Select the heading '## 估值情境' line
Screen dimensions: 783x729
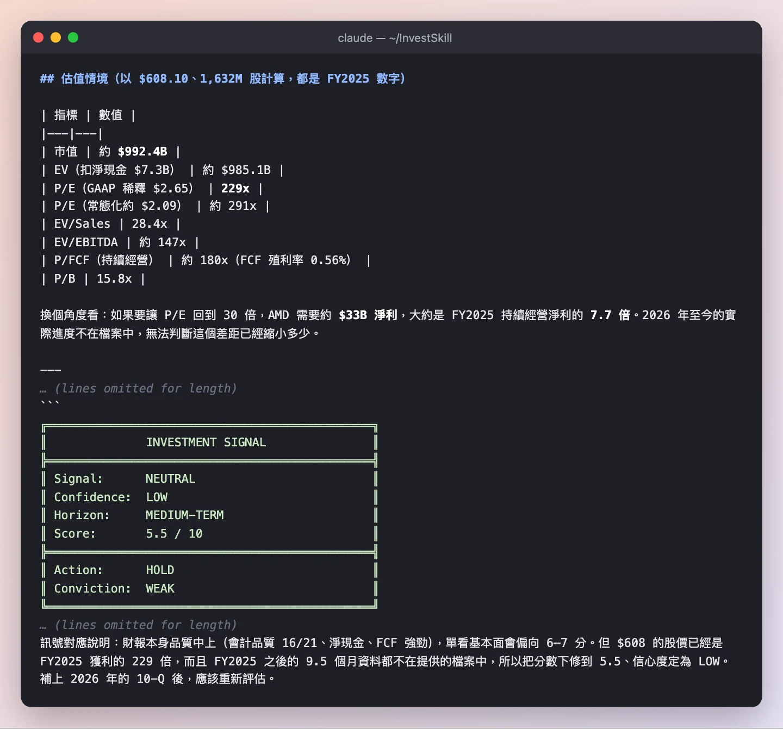click(x=223, y=79)
